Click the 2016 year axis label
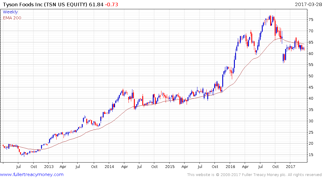This screenshot has width=322, height=179. pyautogui.click(x=230, y=166)
